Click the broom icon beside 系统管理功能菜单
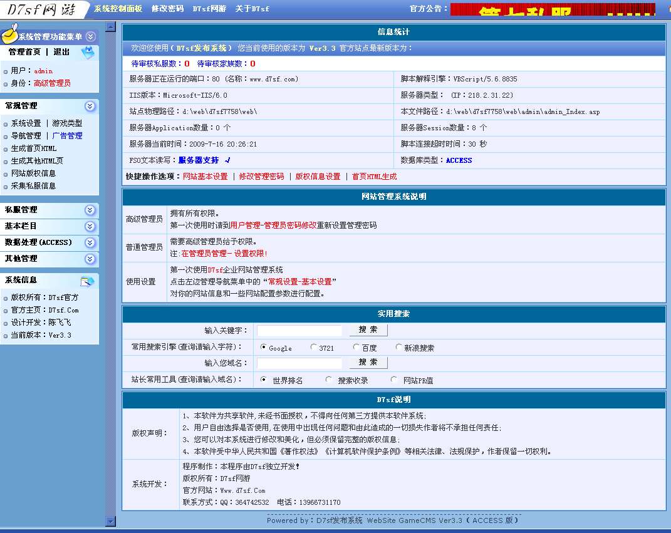671x533 pixels. tap(9, 35)
